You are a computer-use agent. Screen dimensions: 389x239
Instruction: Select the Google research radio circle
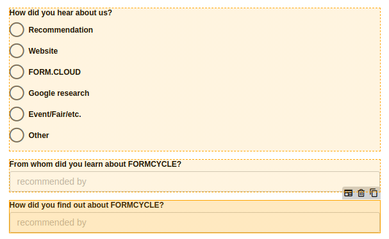[17, 93]
